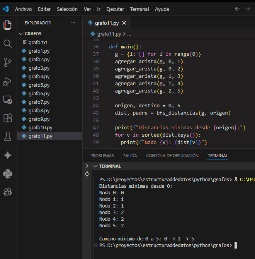Open the Ejecutar menu
This screenshot has height=259, width=255.
116,9
